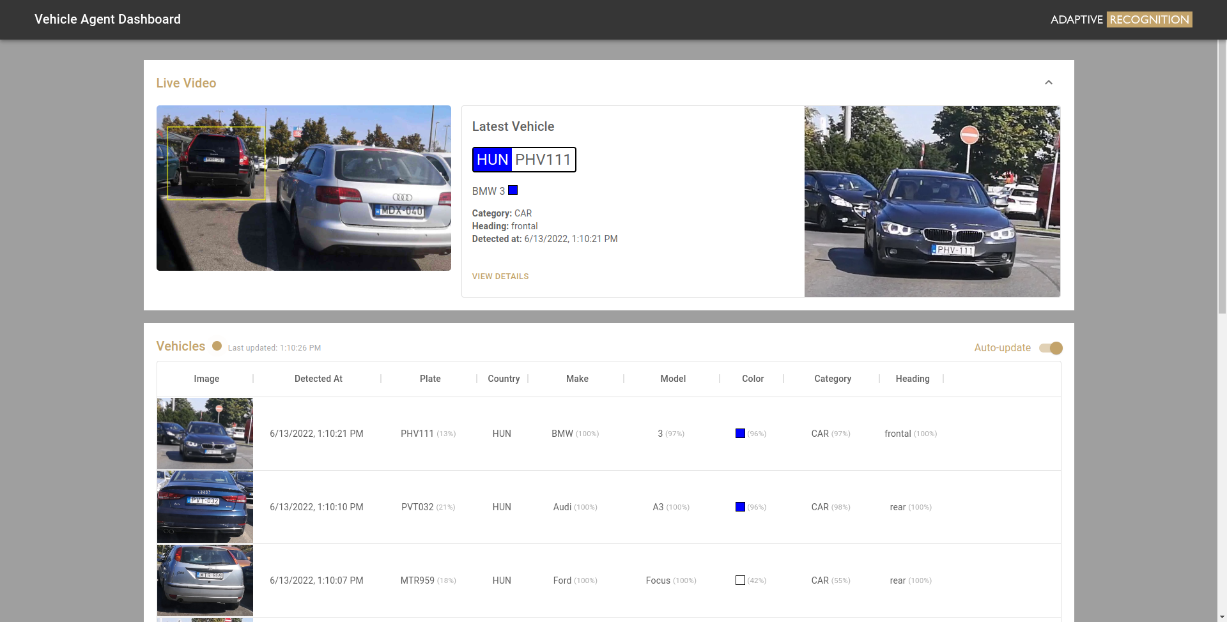
Task: Click the date '6/13/2022, 1:10:10 PM'
Action: point(316,507)
